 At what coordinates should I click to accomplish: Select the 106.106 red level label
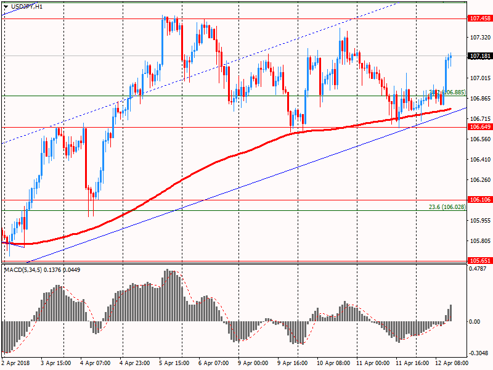tap(480, 199)
